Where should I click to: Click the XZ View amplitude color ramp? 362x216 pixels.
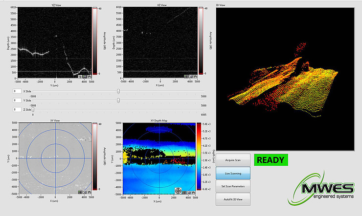[x=201, y=41]
